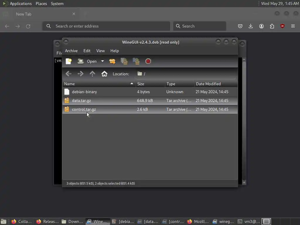Go forward with the archive forward arrow
This screenshot has width=300, height=225.
(x=80, y=74)
